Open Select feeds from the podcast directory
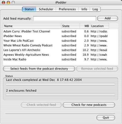Image resolution: width=122 pixels, height=124 pixels. pos(39,69)
